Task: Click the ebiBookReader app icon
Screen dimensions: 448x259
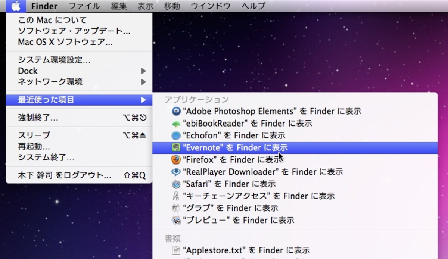Action: tap(176, 124)
